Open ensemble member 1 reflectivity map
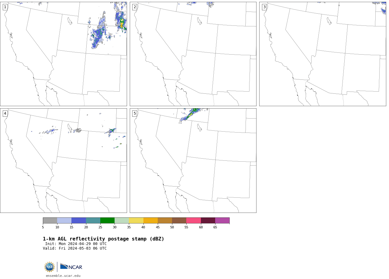389x279 pixels. point(63,54)
